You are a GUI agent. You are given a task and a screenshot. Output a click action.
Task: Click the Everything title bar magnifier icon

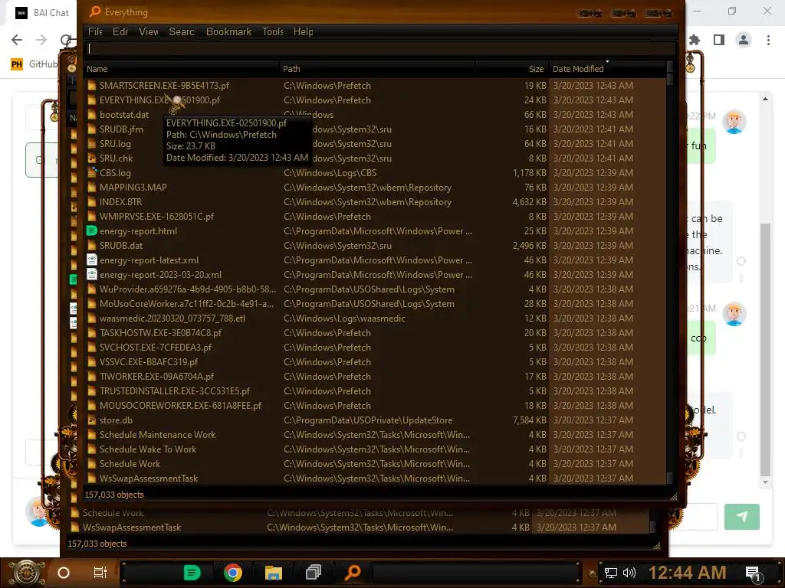[94, 11]
